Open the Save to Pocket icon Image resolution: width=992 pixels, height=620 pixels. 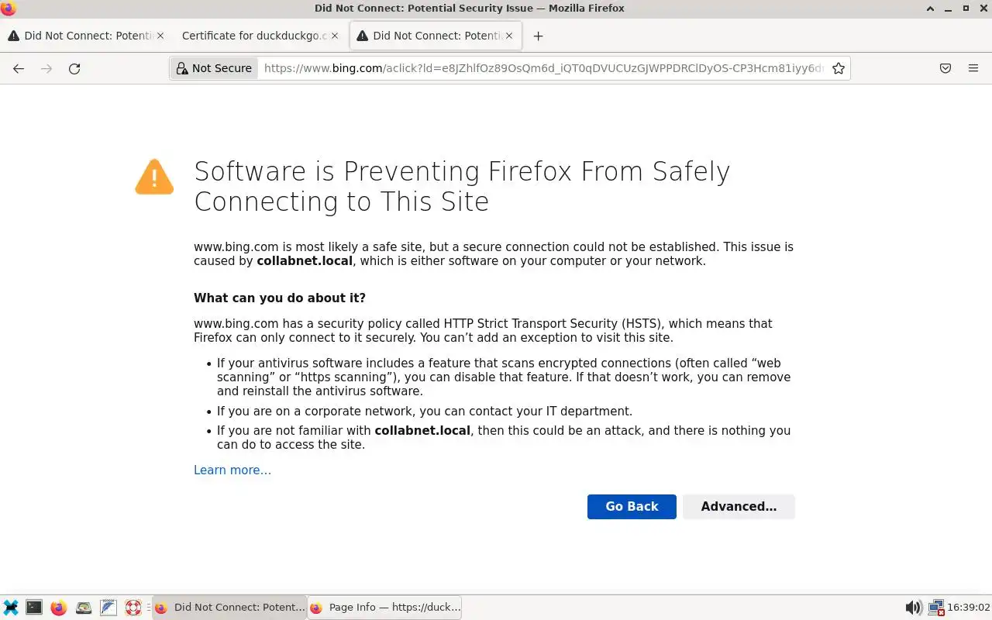click(945, 68)
